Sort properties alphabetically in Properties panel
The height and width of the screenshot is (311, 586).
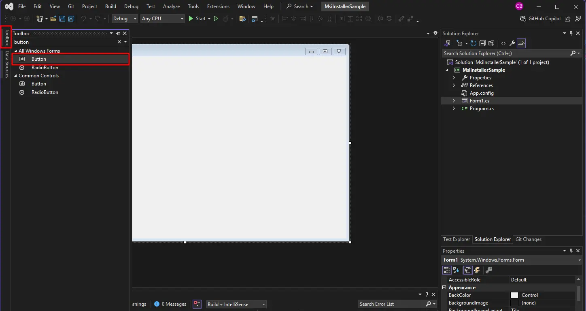[x=456, y=270]
